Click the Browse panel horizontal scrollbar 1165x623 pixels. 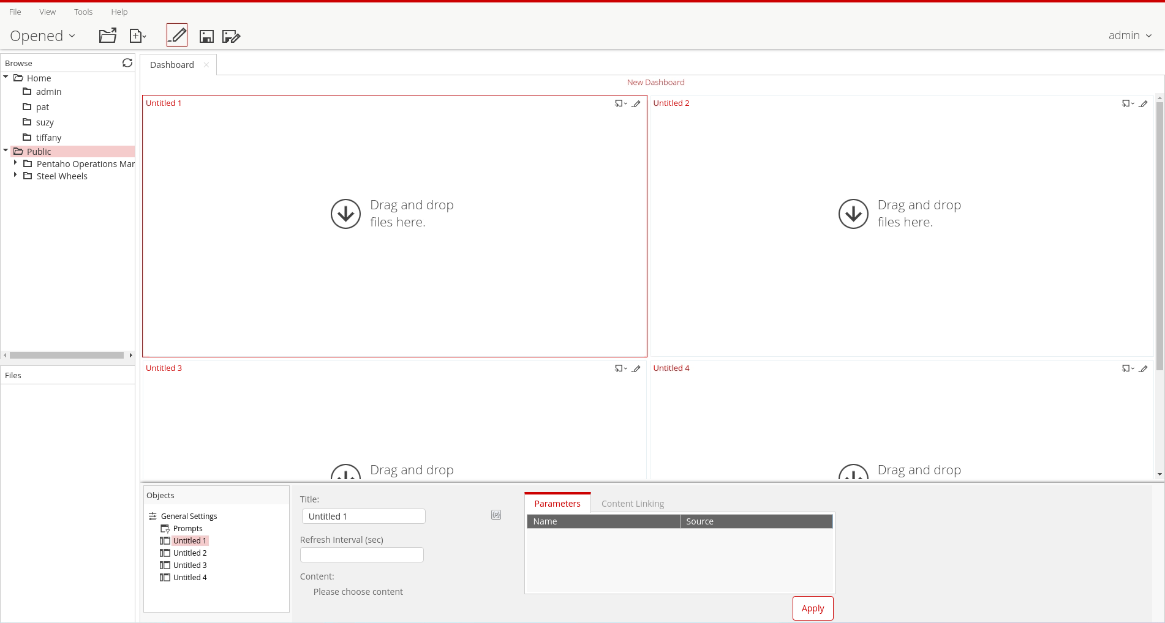click(67, 355)
